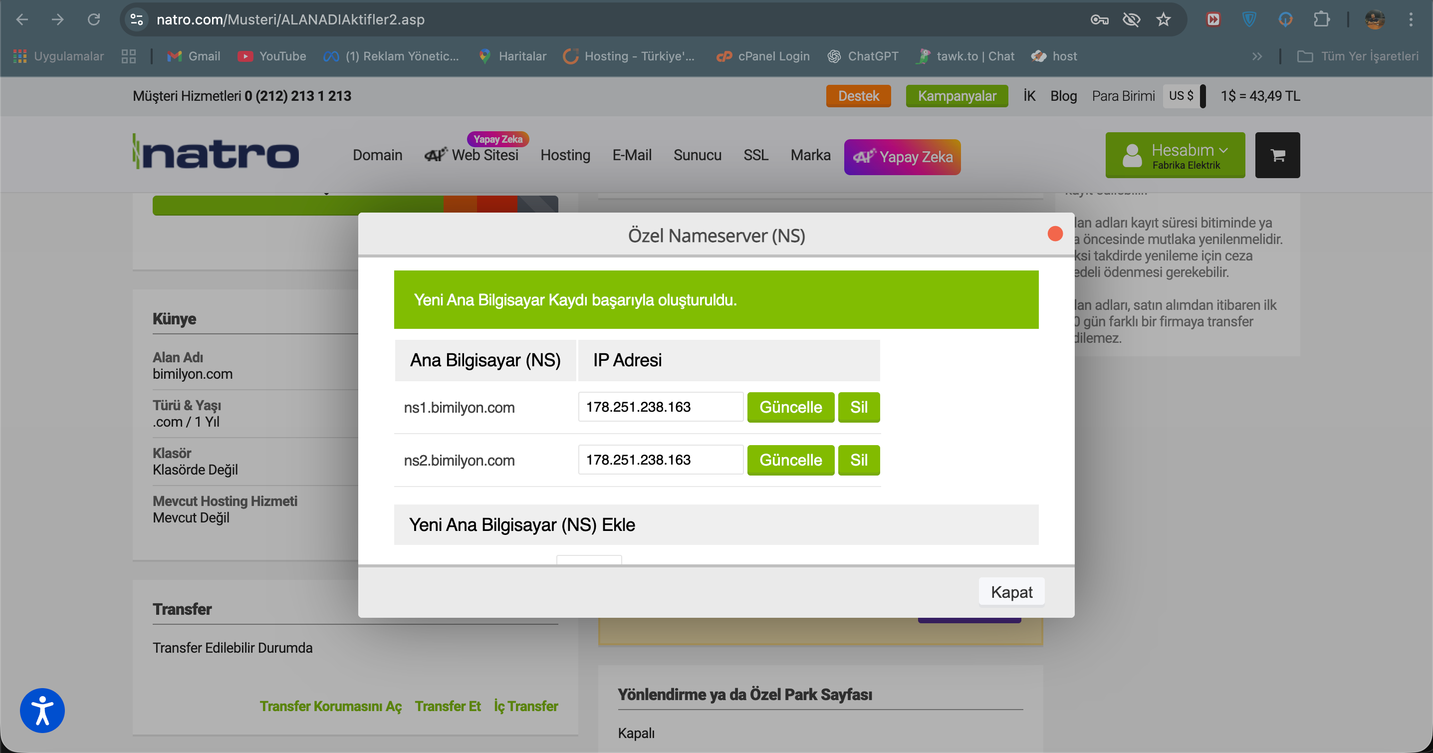Edit the IP address for ns2.bimilyon.com
The height and width of the screenshot is (753, 1433).
tap(660, 459)
